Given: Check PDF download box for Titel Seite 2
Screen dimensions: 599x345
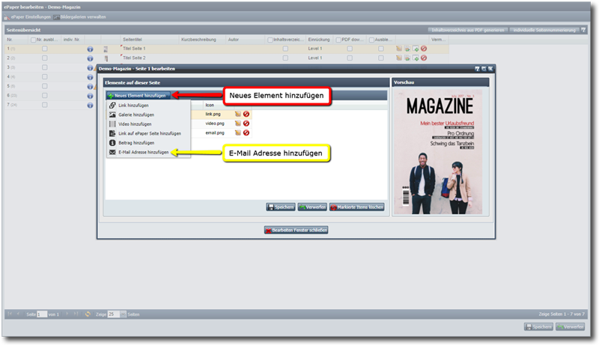Looking at the screenshot, I should 350,58.
